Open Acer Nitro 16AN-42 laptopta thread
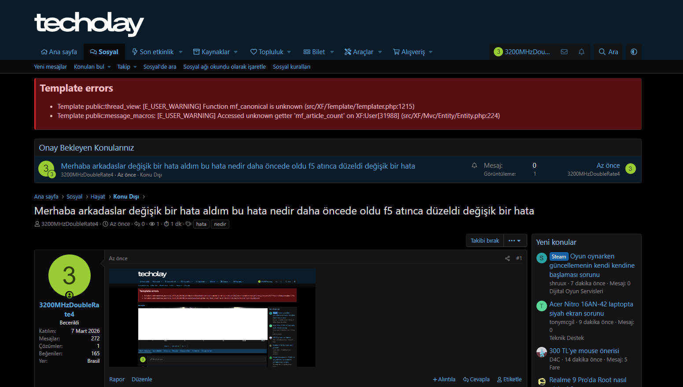This screenshot has height=387, width=683. tap(591, 309)
